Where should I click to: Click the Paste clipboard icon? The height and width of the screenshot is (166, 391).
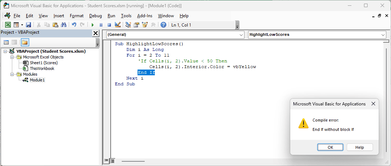pyautogui.click(x=55, y=25)
